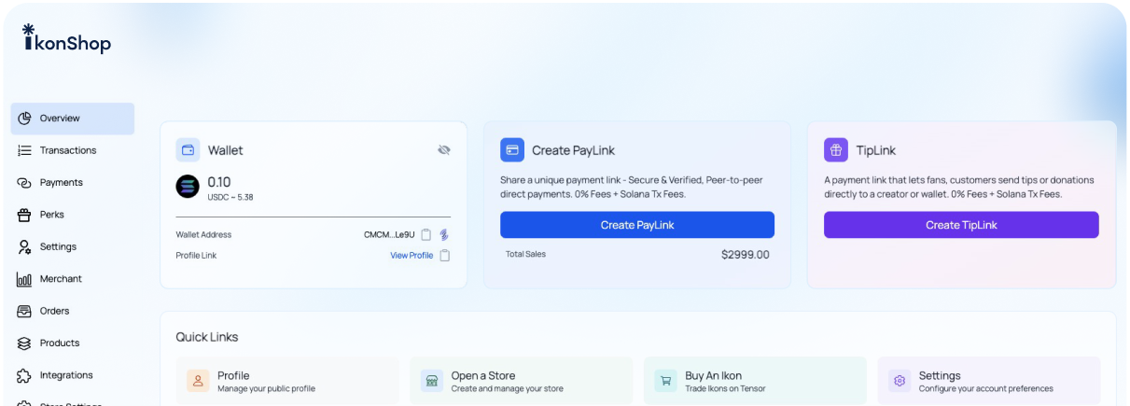Image resolution: width=1130 pixels, height=406 pixels.
Task: Select Perks in the sidebar
Action: 73,215
